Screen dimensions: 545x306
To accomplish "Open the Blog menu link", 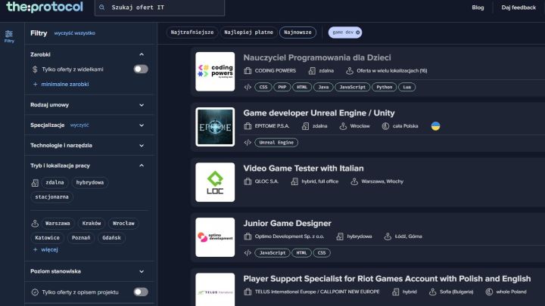I will (478, 8).
